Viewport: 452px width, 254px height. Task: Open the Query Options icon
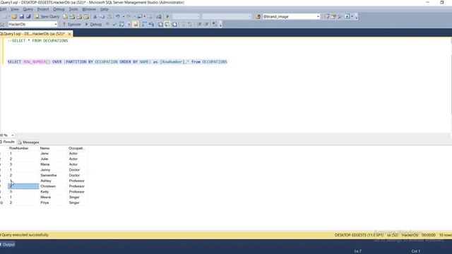point(129,24)
